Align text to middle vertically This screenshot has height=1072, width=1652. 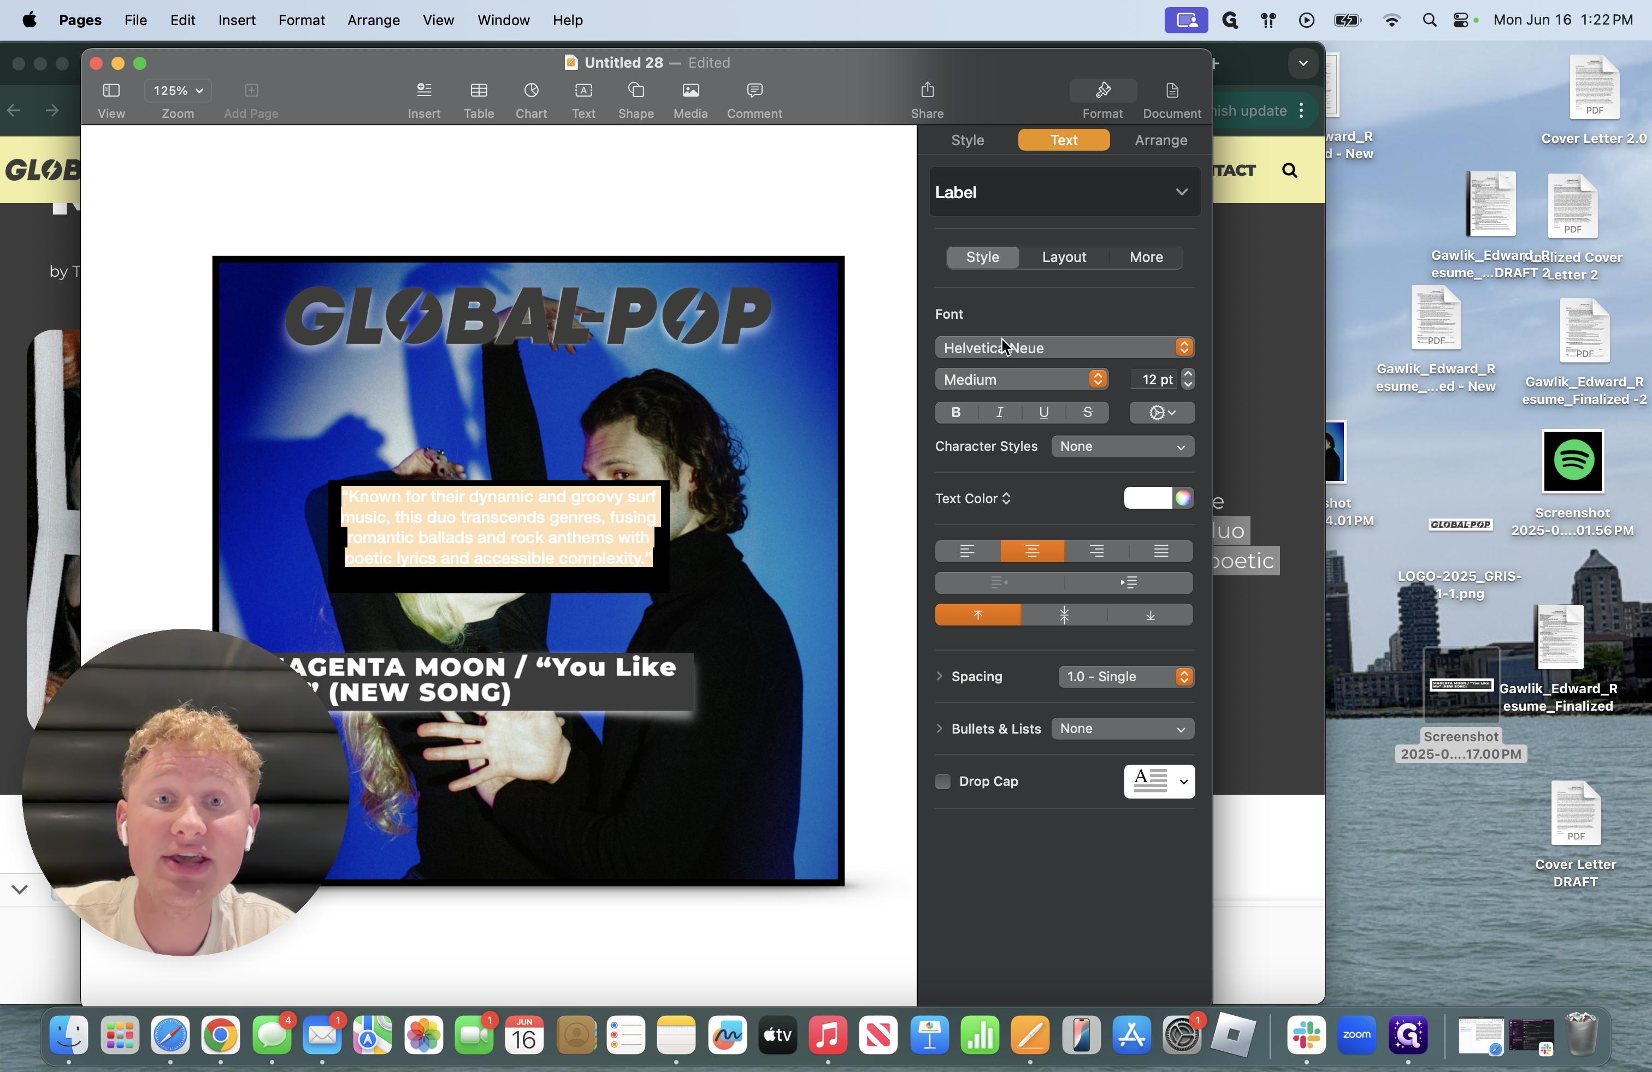(x=1064, y=615)
